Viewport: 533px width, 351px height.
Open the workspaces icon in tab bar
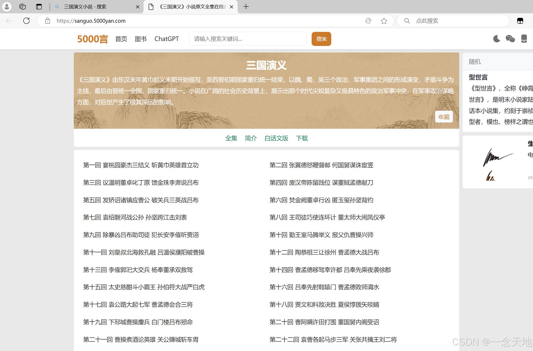coord(23,7)
